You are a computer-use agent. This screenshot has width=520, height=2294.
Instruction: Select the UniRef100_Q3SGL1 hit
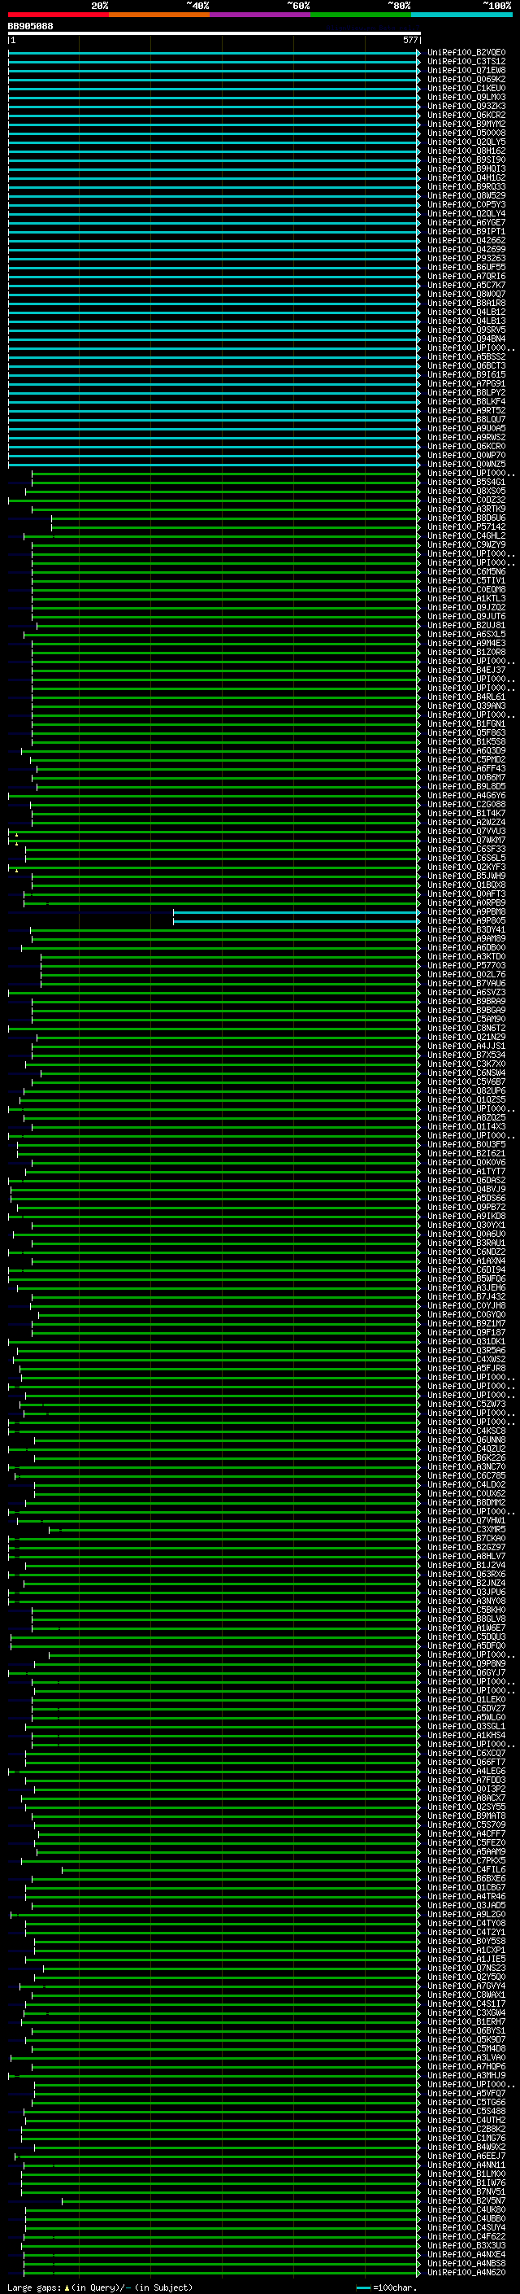[466, 1726]
